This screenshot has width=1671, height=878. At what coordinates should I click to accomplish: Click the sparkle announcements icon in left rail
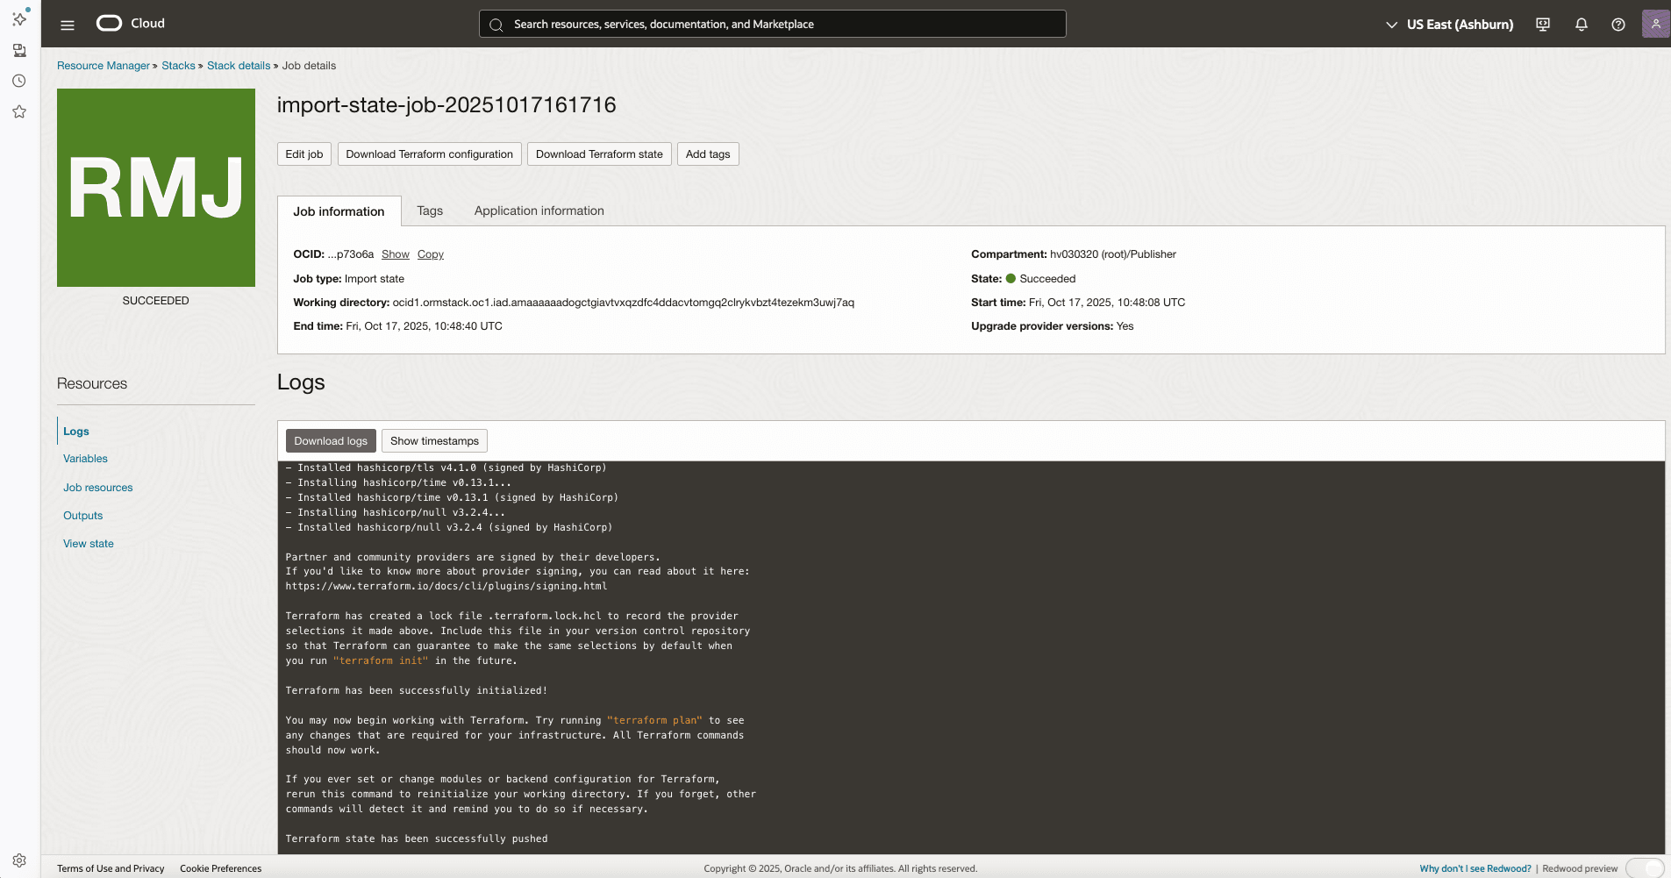click(x=19, y=19)
